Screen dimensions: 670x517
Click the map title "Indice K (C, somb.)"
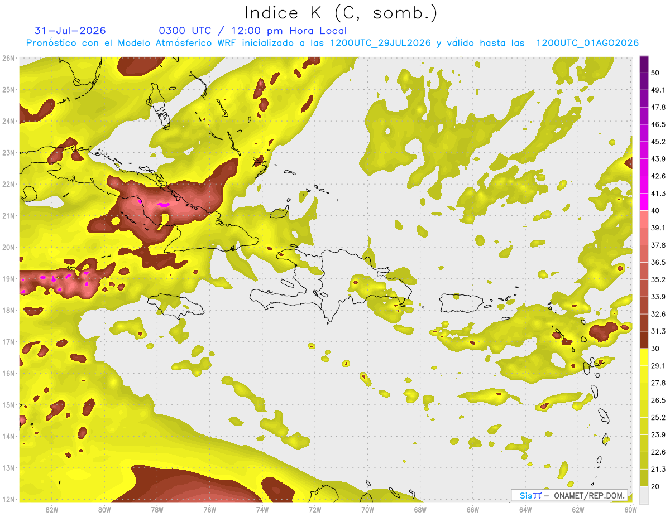341,13
